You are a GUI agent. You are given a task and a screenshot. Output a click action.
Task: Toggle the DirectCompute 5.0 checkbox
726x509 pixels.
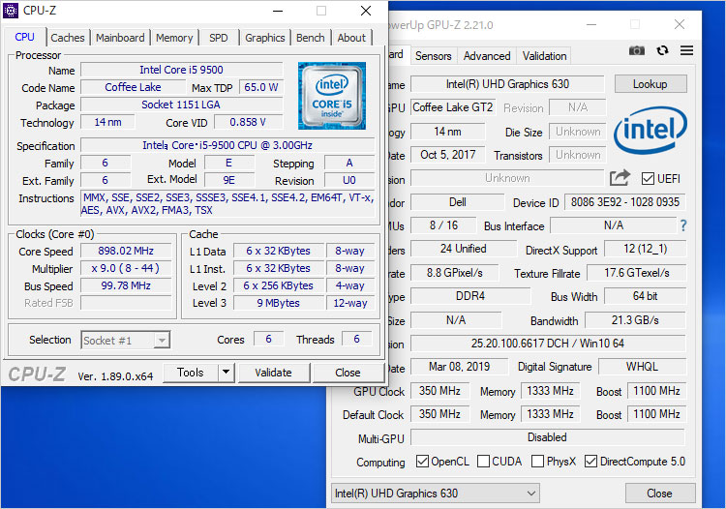(x=590, y=462)
